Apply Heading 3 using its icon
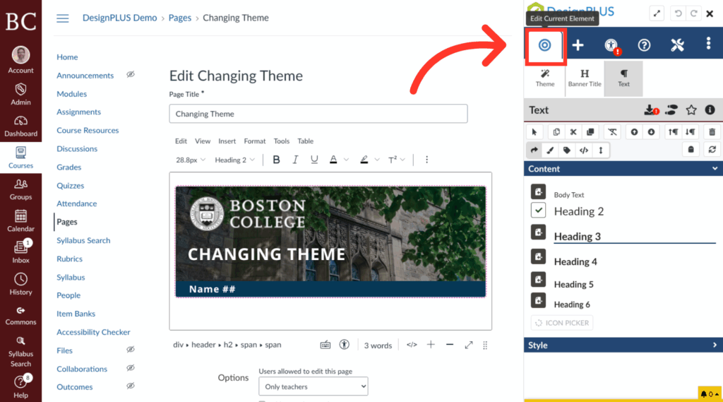723x402 pixels. [538, 232]
